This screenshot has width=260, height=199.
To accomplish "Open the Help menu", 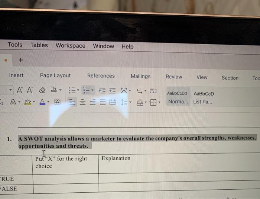I will click(127, 46).
